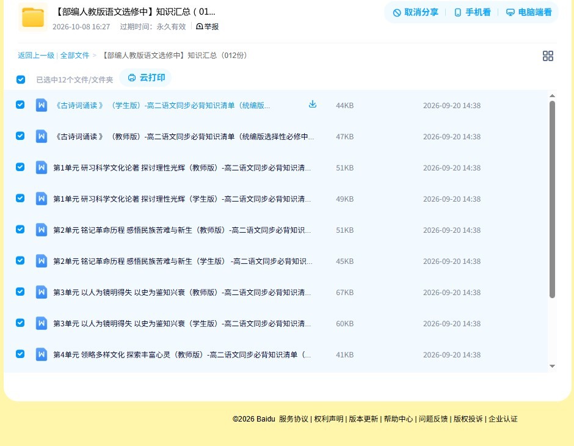Viewport: 574px width, 446px height.
Task: Click the 41KB size cell
Action: [x=345, y=354]
